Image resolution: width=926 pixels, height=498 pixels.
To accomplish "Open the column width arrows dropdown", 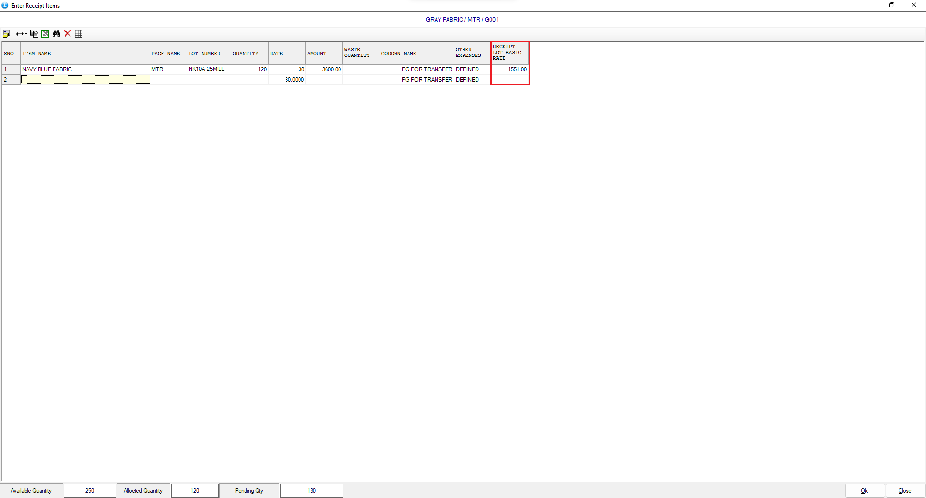I will pos(21,34).
